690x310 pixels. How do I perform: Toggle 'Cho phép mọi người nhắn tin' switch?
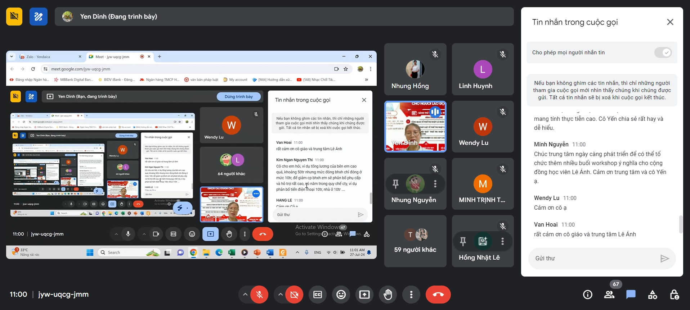663,53
